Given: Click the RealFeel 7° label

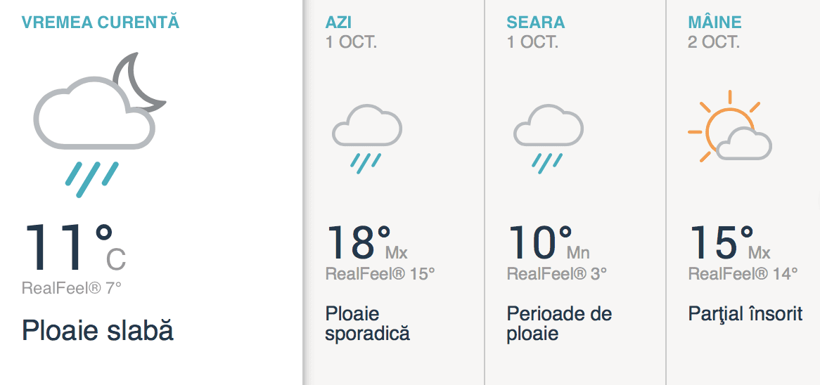Looking at the screenshot, I should point(72,288).
